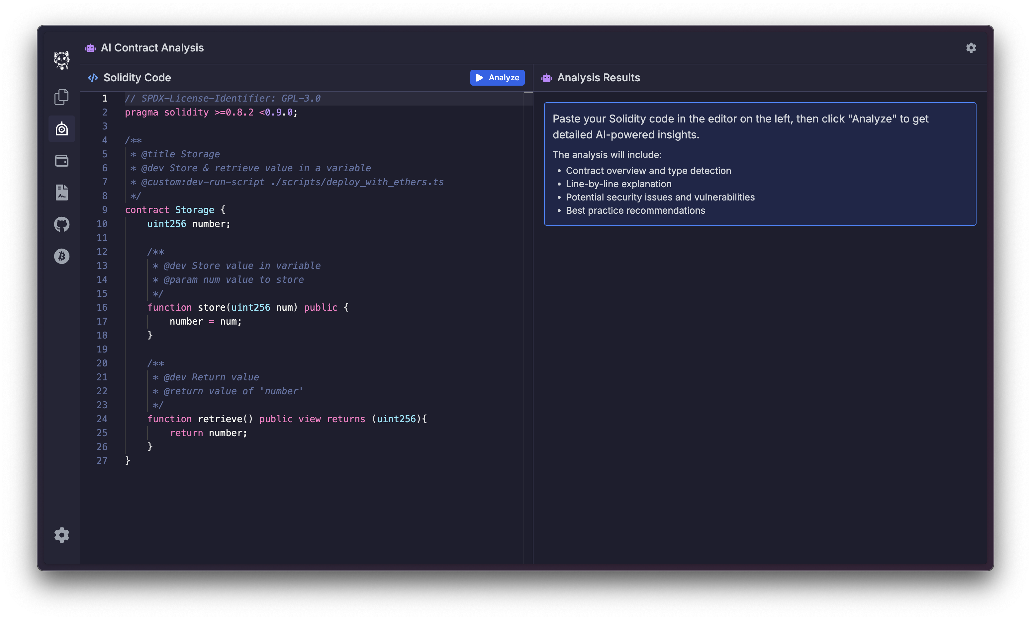Click the editor's vertical scrollbar thumb
The width and height of the screenshot is (1031, 620).
tap(528, 92)
